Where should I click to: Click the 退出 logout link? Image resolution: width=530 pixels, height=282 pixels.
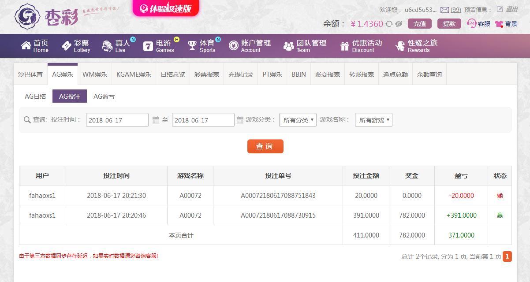tap(511, 9)
